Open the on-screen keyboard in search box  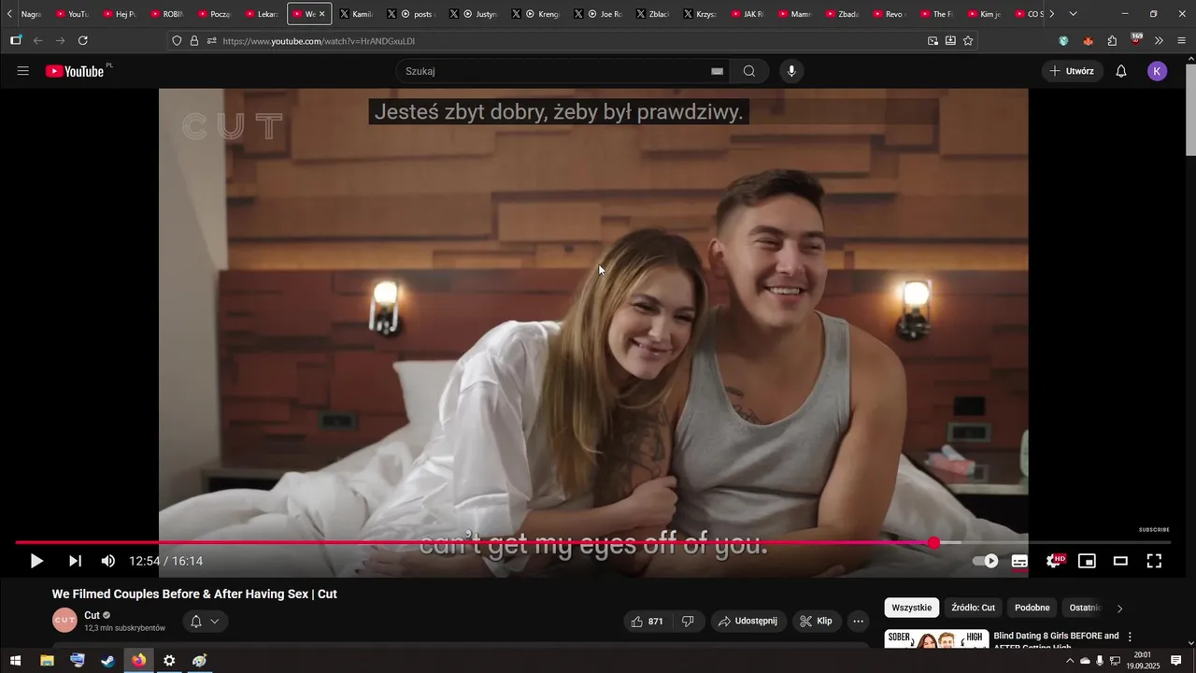click(717, 71)
